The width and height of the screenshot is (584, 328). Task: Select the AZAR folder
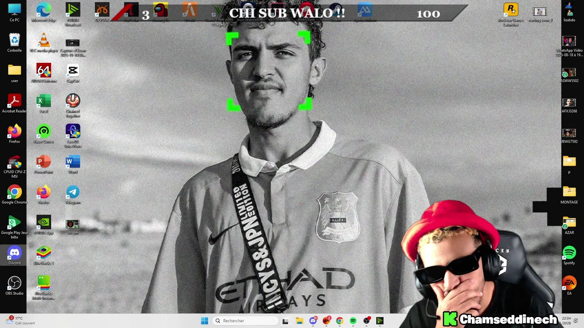point(569,225)
